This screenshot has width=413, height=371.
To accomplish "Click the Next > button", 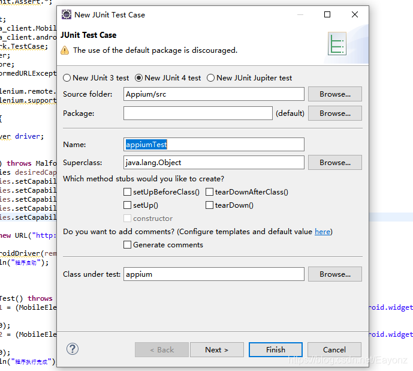I will [217, 349].
